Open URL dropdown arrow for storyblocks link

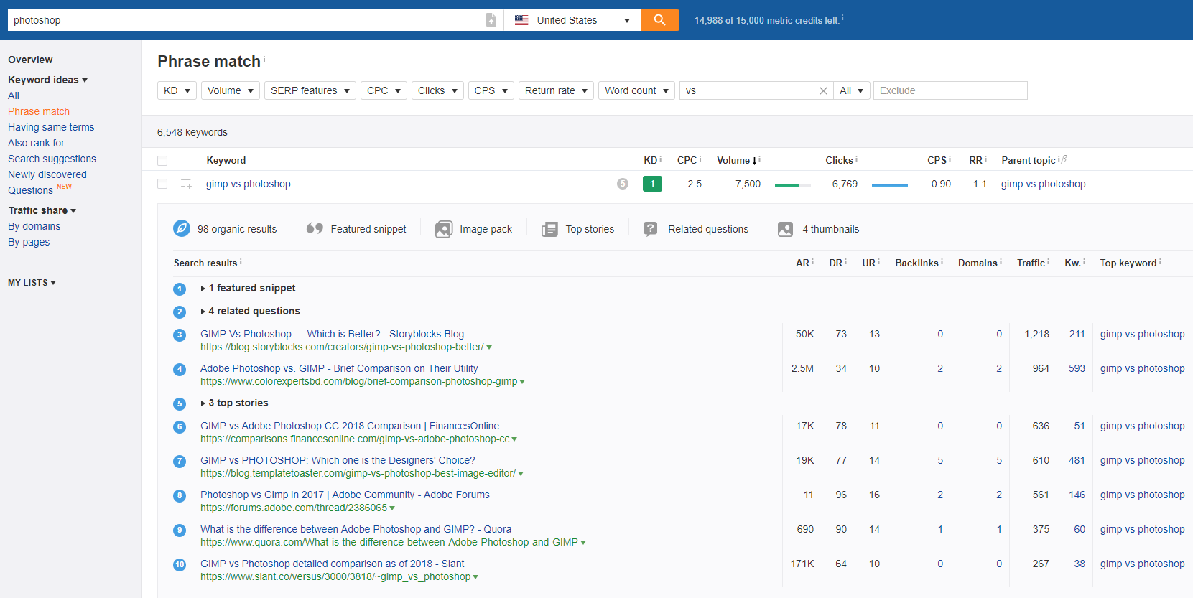pos(489,347)
